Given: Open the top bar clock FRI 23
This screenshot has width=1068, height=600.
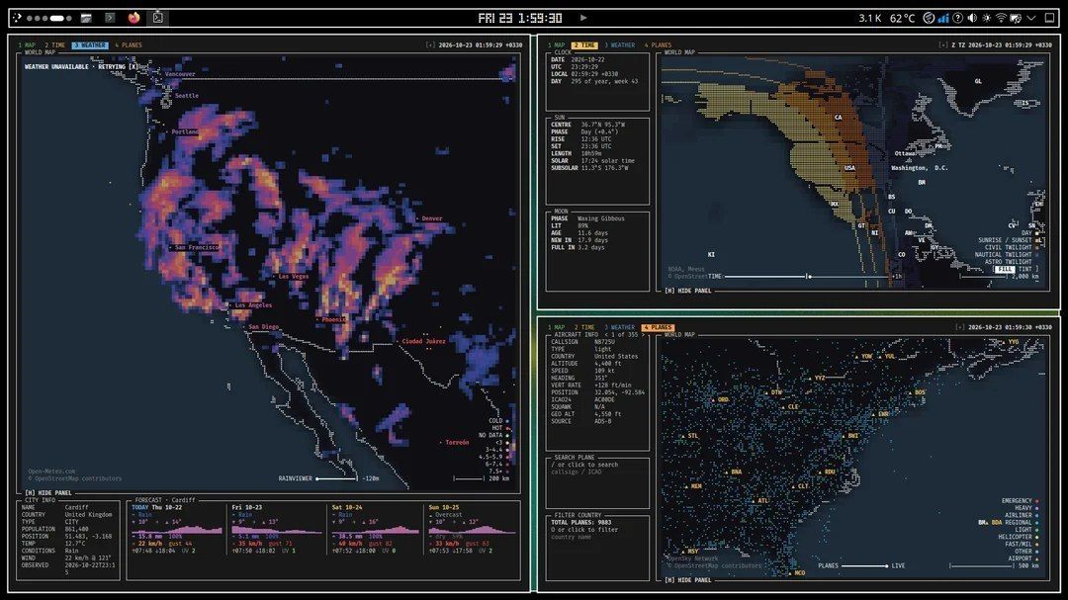Looking at the screenshot, I should (x=520, y=18).
